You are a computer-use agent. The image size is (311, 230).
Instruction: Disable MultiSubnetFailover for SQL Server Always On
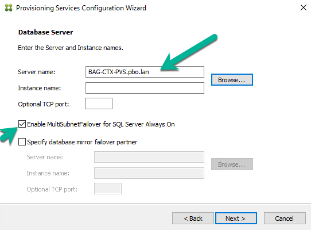(x=22, y=124)
